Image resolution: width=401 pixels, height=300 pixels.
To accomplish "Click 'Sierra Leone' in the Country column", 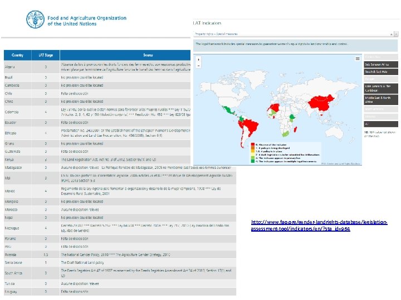I will (13, 262).
